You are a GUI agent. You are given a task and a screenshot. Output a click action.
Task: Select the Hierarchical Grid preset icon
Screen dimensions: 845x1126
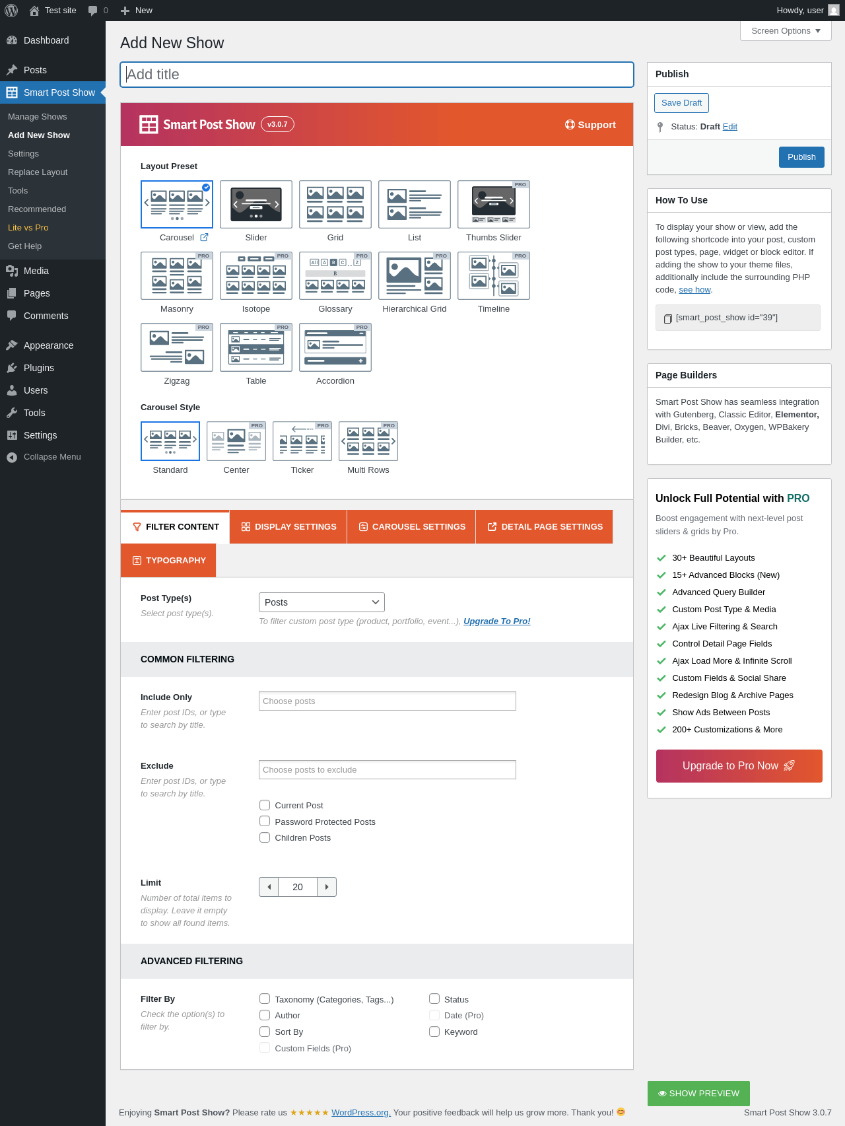click(x=415, y=275)
